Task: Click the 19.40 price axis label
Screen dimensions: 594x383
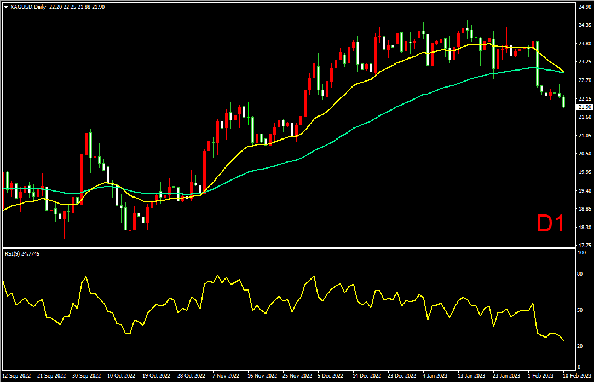Action: [x=585, y=191]
